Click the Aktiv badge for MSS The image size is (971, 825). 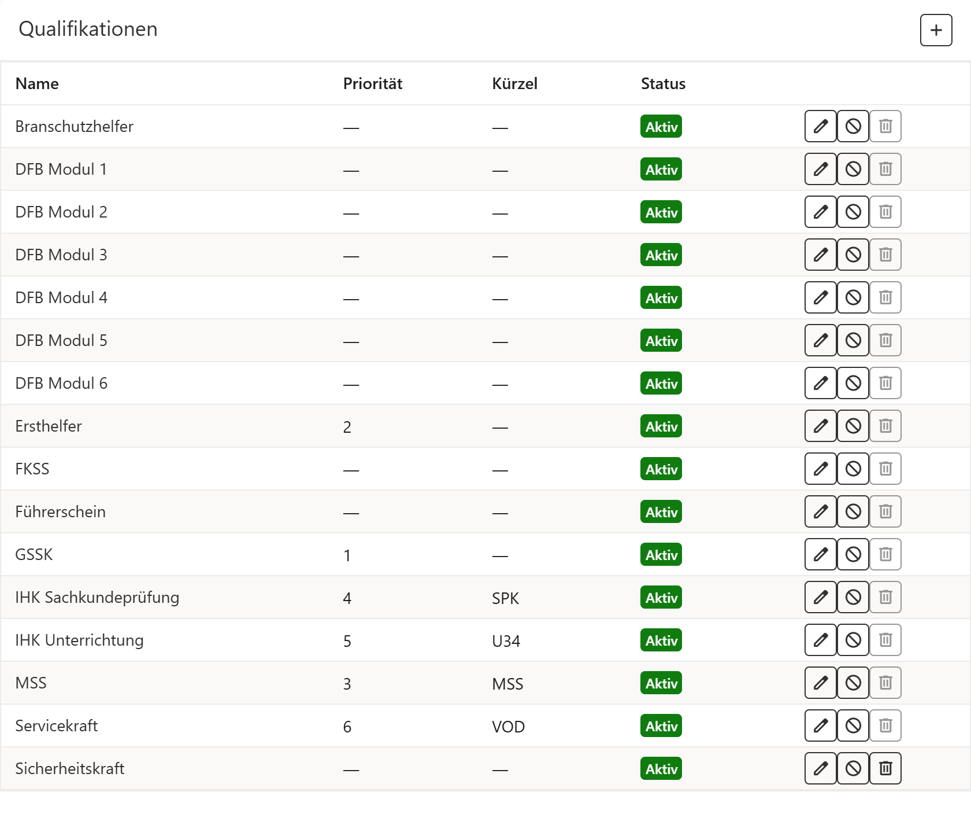pyautogui.click(x=661, y=683)
